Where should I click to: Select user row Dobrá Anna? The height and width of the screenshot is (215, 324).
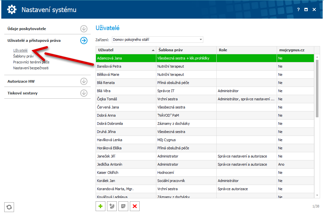click(x=205, y=115)
